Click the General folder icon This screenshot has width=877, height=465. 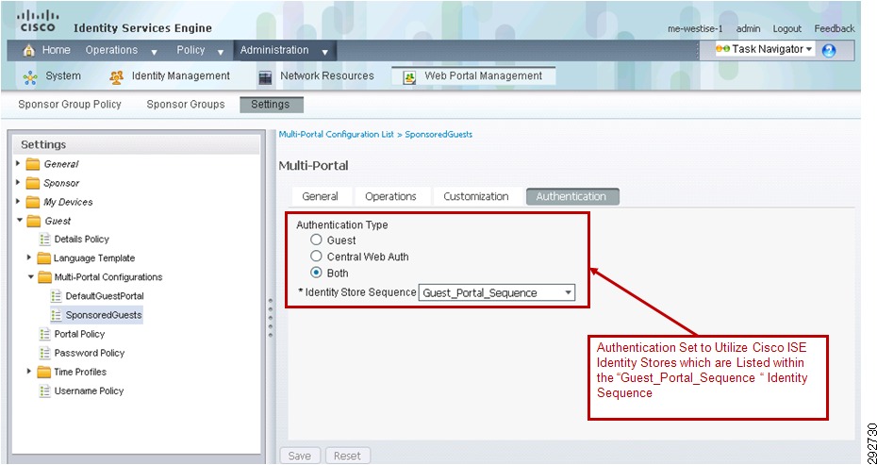[x=33, y=164]
